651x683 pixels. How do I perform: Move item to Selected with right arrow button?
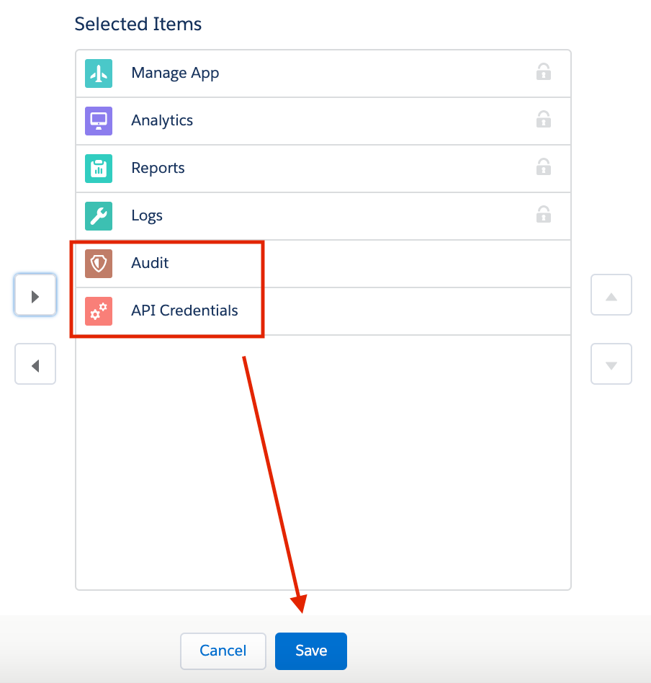tap(35, 295)
